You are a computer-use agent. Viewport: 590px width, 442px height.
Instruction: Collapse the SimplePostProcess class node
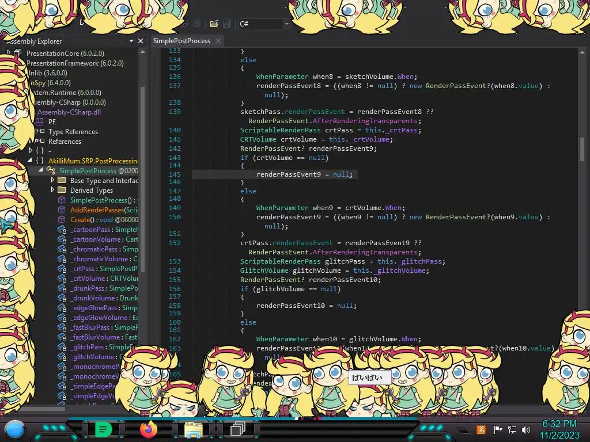coord(41,170)
